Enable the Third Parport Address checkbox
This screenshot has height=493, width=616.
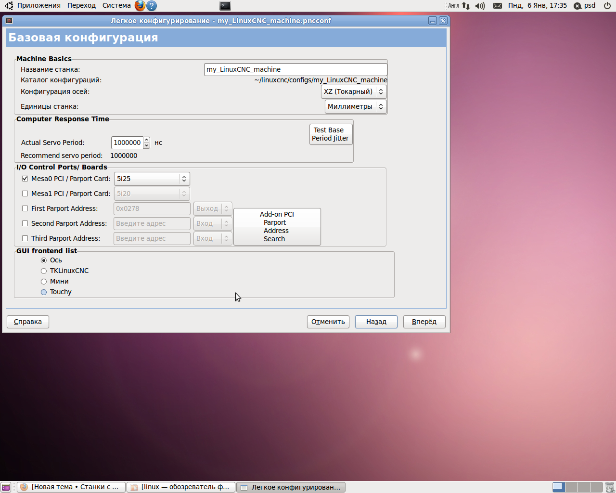click(x=25, y=238)
